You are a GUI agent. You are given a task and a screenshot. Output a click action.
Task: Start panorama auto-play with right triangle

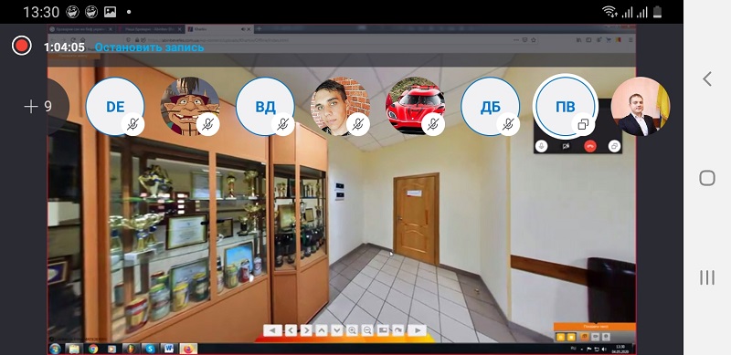(x=418, y=330)
